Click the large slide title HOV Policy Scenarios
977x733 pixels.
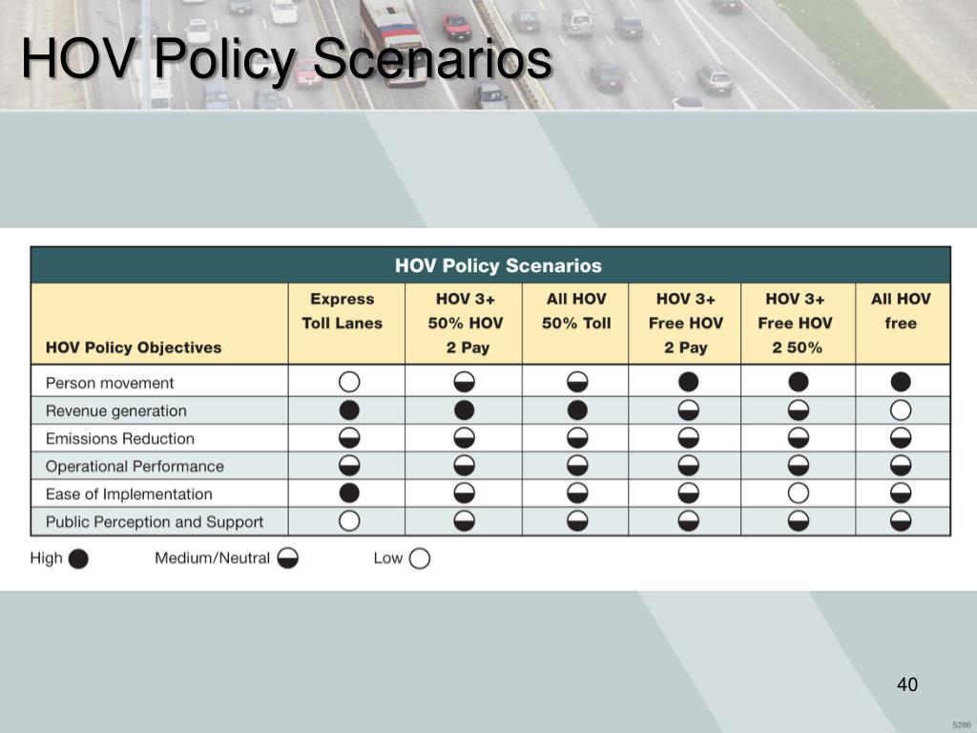pyautogui.click(x=286, y=59)
